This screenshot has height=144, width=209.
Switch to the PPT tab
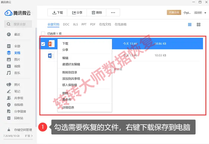(84, 24)
